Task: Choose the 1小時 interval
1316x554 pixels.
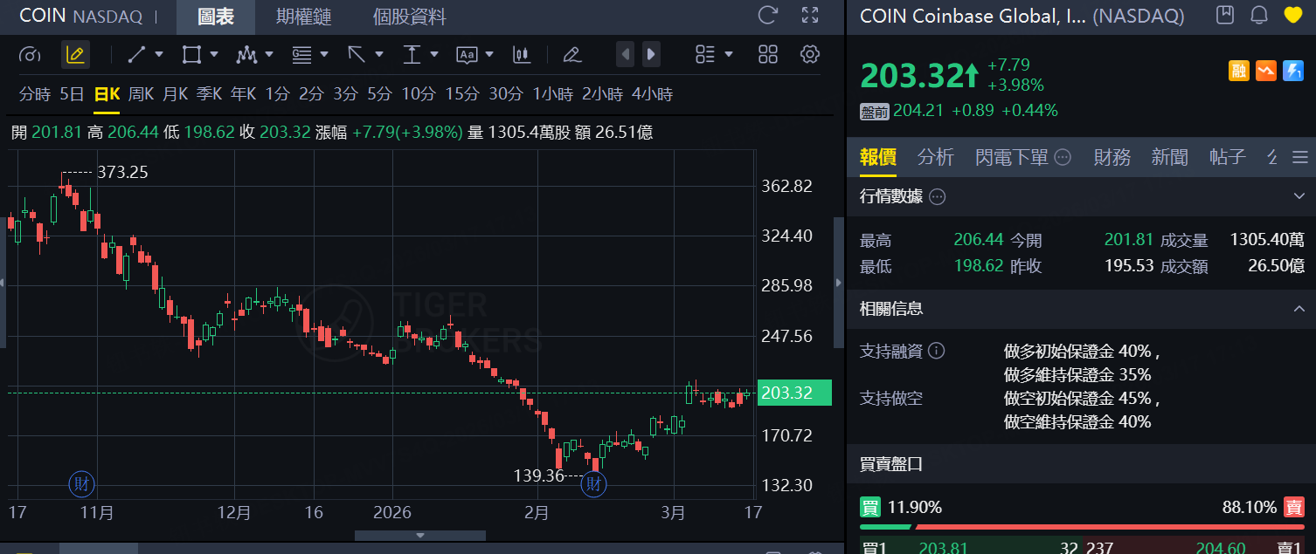Action: coord(552,93)
